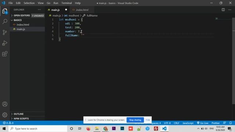This screenshot has width=235, height=132.
Task: Click the Cortana circle icon in taskbar
Action: pyautogui.click(x=72, y=129)
